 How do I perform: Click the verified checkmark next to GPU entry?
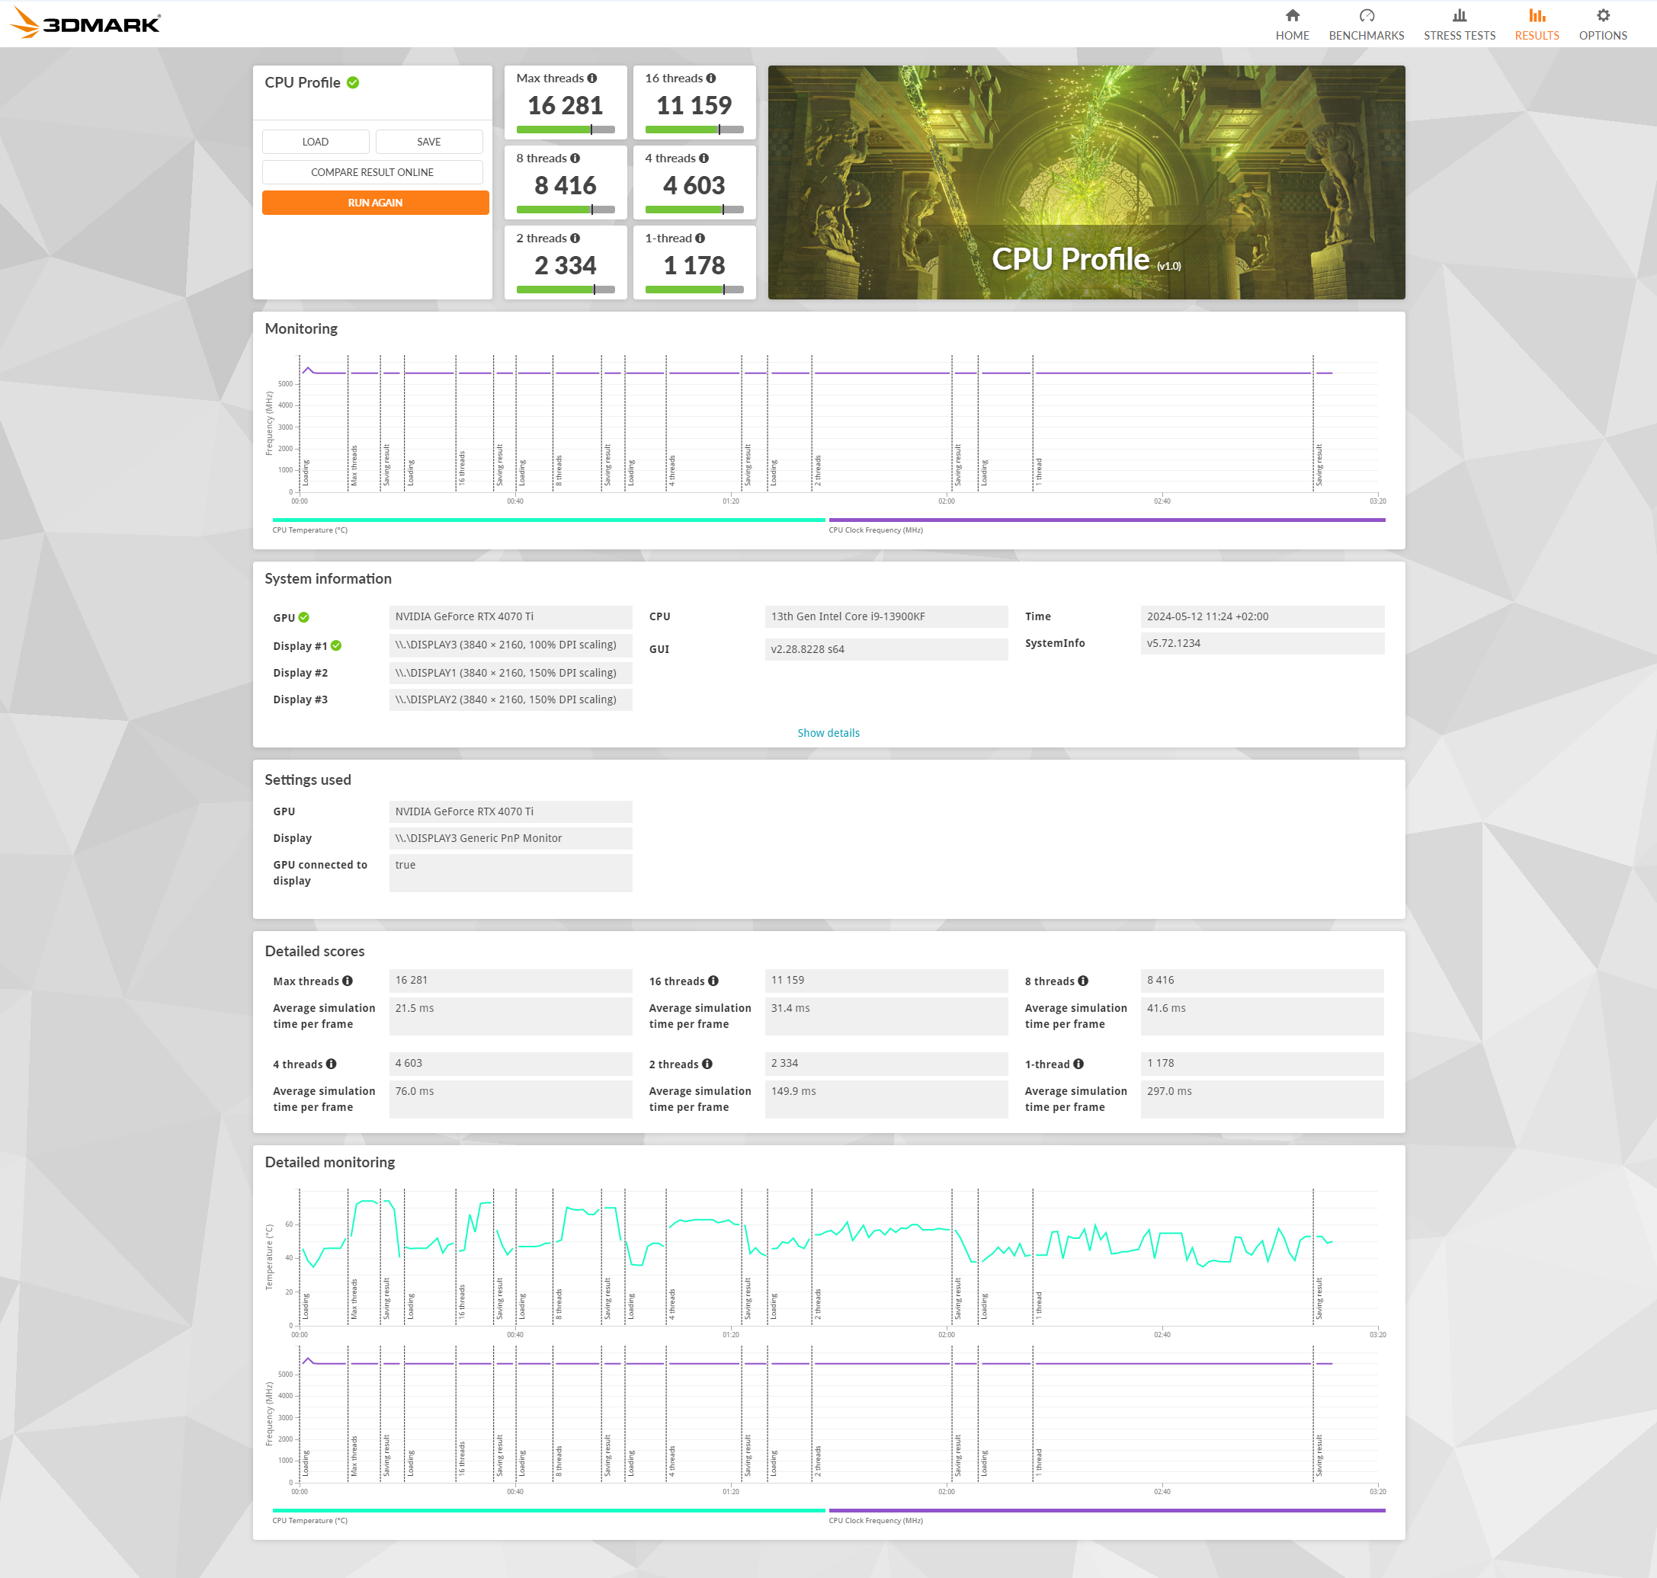pyautogui.click(x=305, y=616)
